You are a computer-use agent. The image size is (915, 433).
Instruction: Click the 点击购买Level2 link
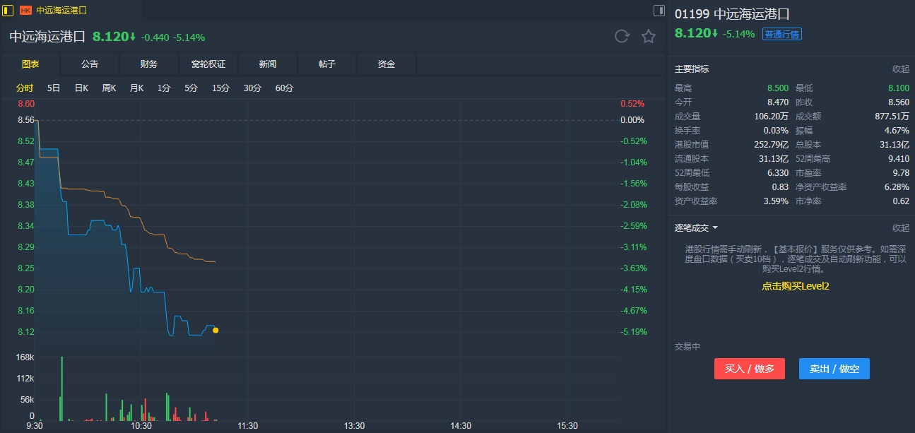point(795,286)
